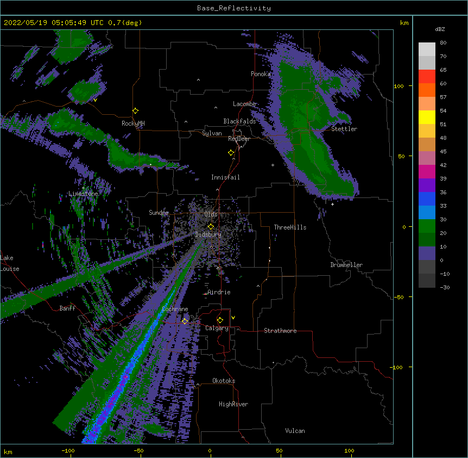The image size is (468, 458).
Task: Click the white 80 dBZ legend swatch
Action: coord(427,49)
